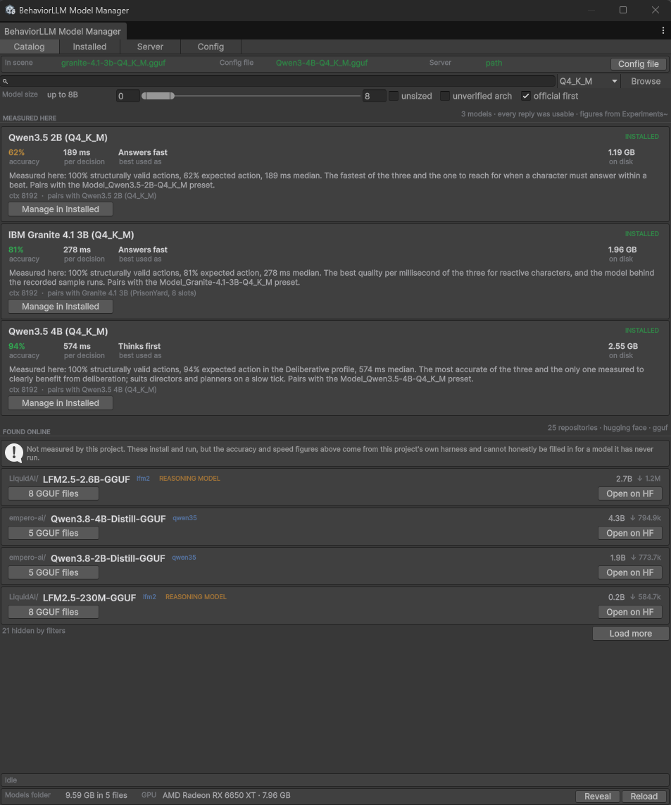Open the kebab options menu icon
671x805 pixels.
click(663, 31)
